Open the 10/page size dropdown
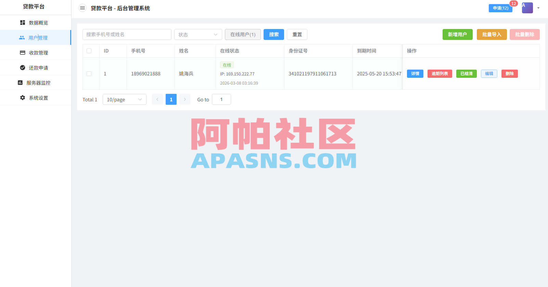The image size is (548, 287). (x=125, y=99)
